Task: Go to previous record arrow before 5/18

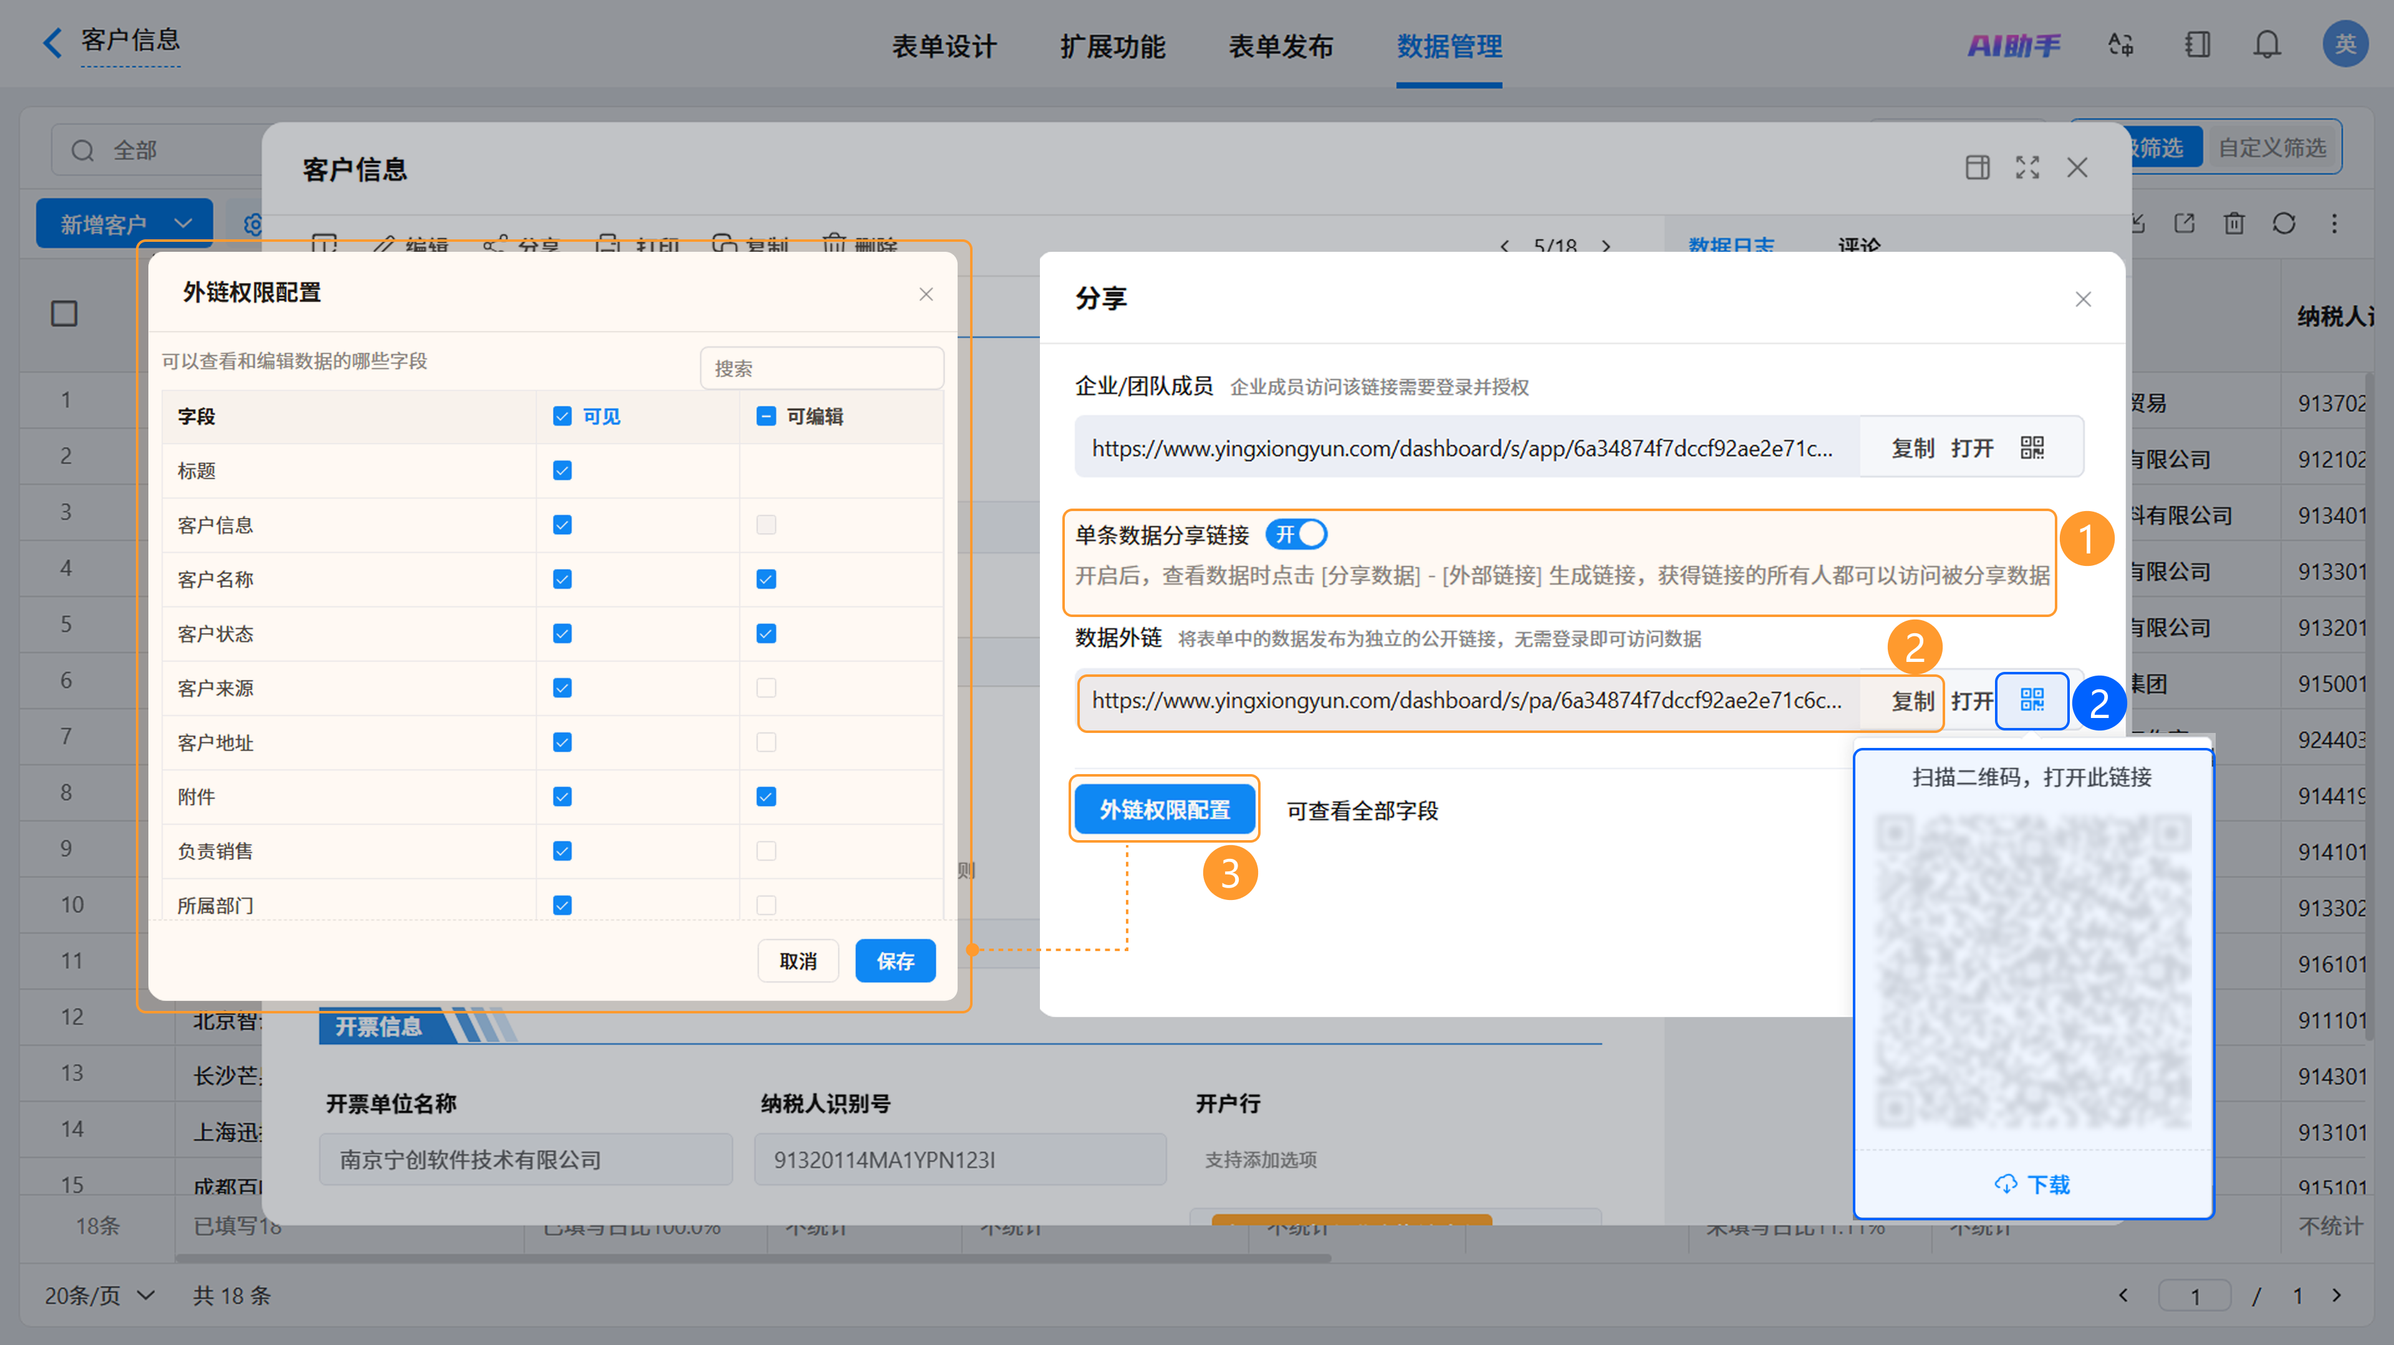Action: (x=1504, y=246)
